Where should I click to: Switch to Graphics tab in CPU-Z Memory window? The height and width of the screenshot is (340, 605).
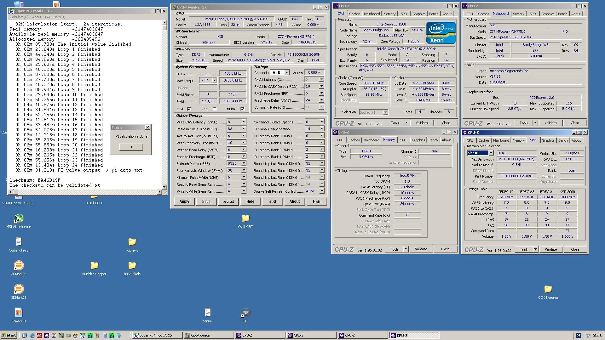(x=418, y=140)
